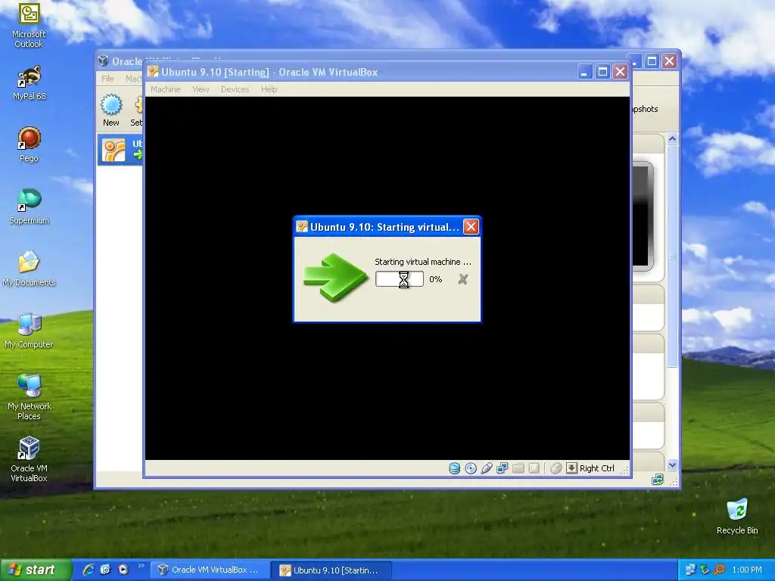Launch Internet Explorer from quick launch
The height and width of the screenshot is (581, 775).
tap(89, 570)
